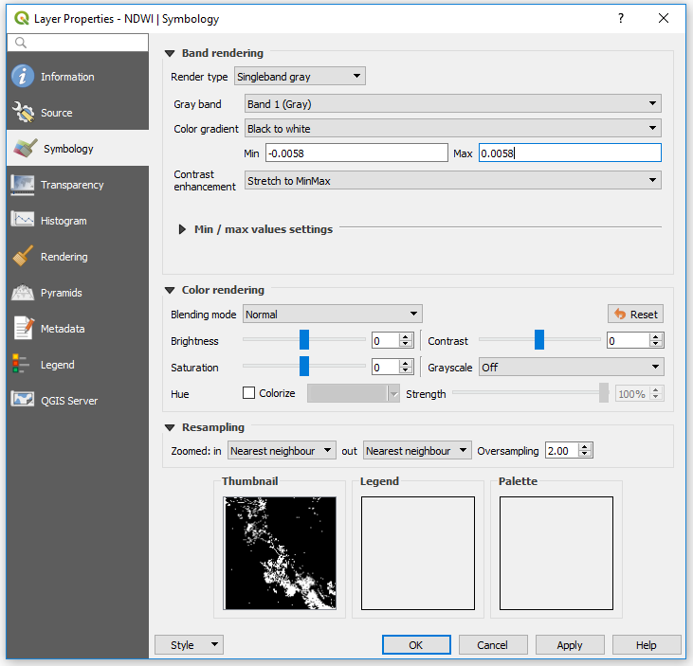Click the Brightness slider handle
The image size is (693, 666).
pos(304,340)
